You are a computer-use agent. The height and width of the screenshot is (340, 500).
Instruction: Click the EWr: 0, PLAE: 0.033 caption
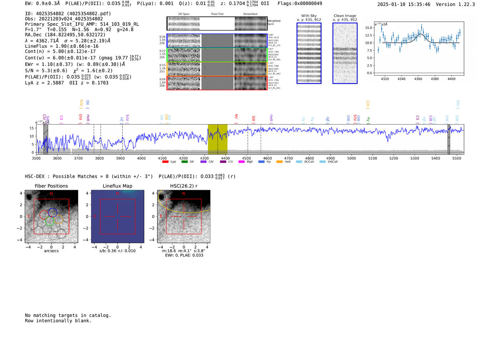coord(184,255)
